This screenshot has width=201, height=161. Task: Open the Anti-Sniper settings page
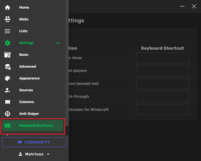point(29,114)
